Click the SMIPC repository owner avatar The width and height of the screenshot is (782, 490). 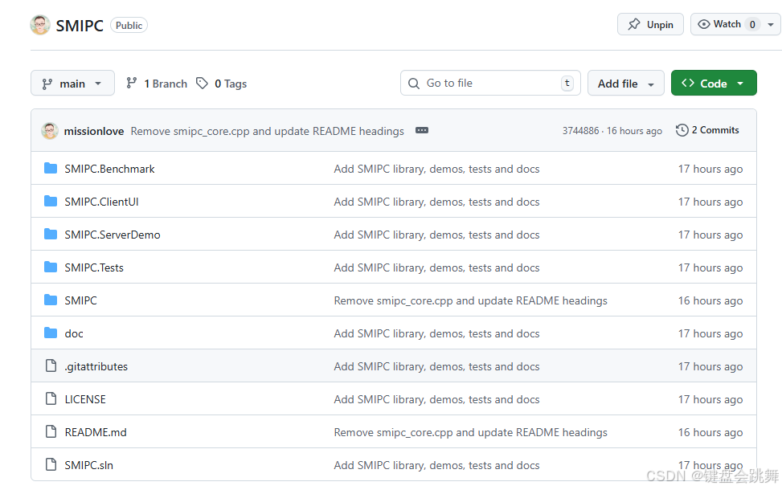40,25
